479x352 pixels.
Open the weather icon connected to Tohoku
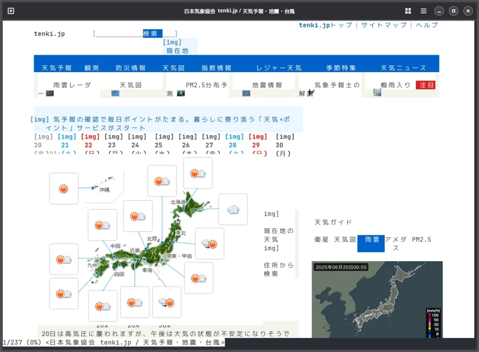209,243
